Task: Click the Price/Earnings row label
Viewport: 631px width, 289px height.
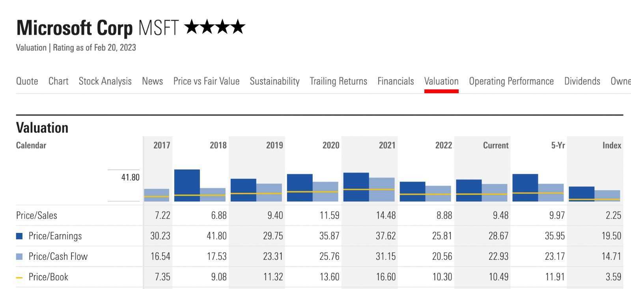Action: click(55, 236)
